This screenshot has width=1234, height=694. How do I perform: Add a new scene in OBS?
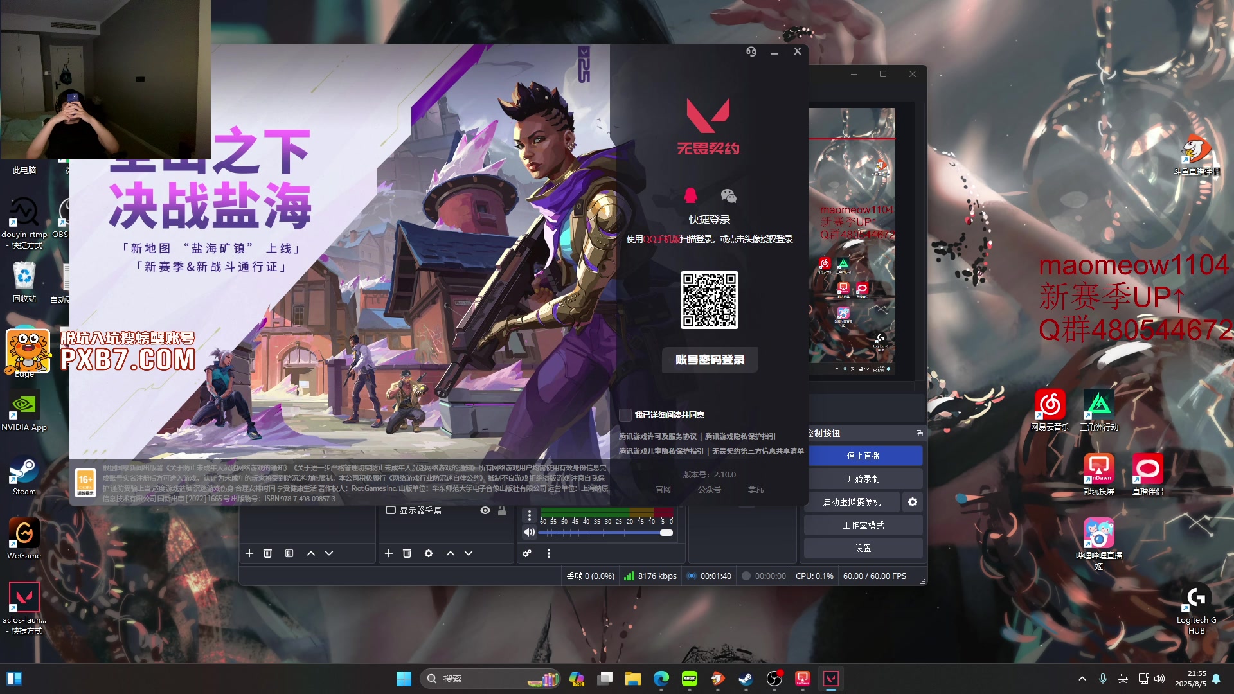point(249,553)
